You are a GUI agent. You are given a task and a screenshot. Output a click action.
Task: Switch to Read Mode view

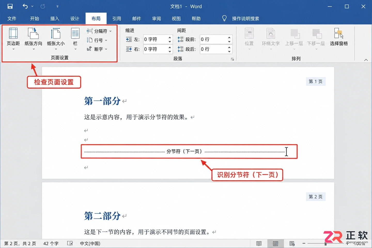tap(259, 243)
